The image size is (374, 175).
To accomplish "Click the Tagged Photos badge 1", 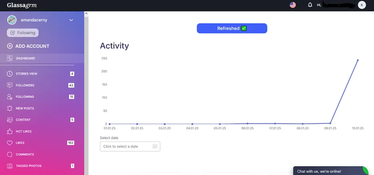I will point(72,166).
